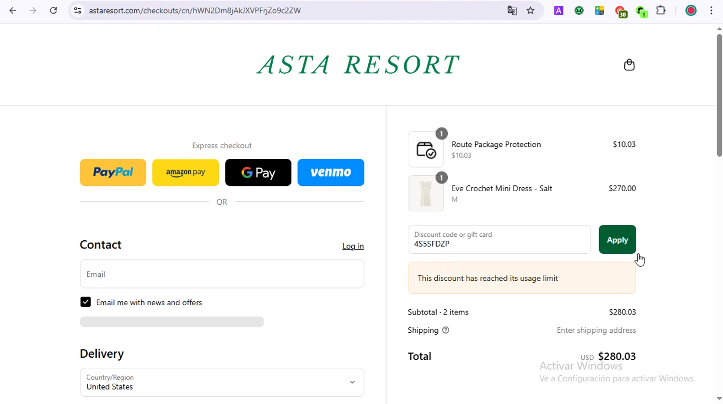Pay with Venmo

coord(331,172)
